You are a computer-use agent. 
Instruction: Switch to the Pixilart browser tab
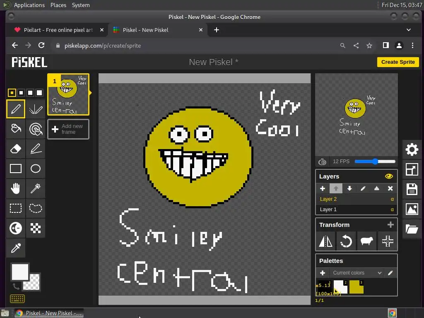[x=58, y=30]
